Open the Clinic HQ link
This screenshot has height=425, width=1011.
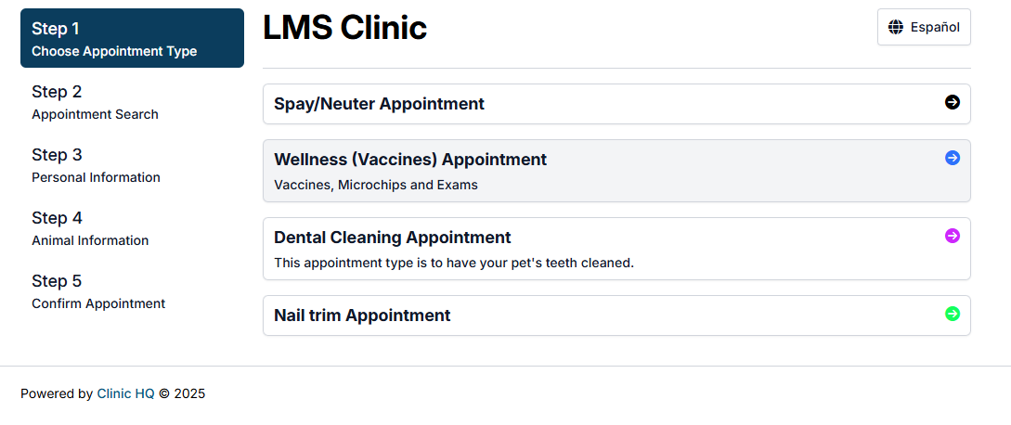pos(125,393)
